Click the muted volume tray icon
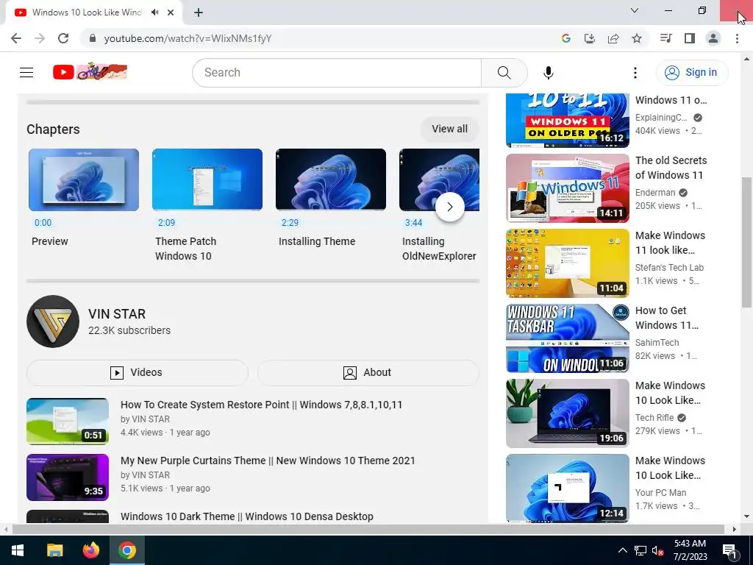This screenshot has width=753, height=565. 657,550
